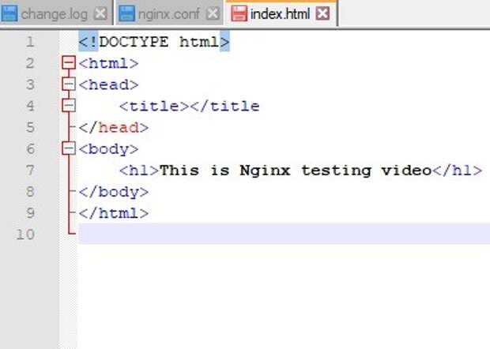The image size is (490, 349).
Task: Click line number 10 in the margin
Action: click(x=25, y=235)
